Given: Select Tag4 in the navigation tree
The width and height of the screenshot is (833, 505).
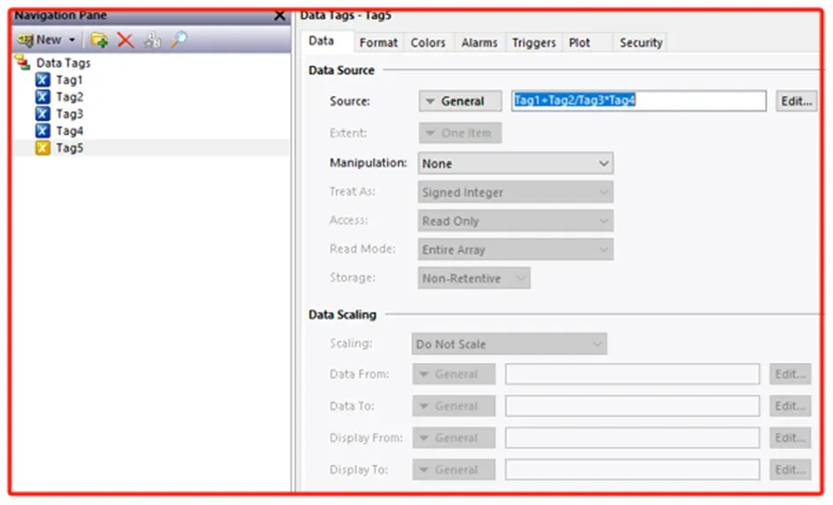Looking at the screenshot, I should (70, 131).
